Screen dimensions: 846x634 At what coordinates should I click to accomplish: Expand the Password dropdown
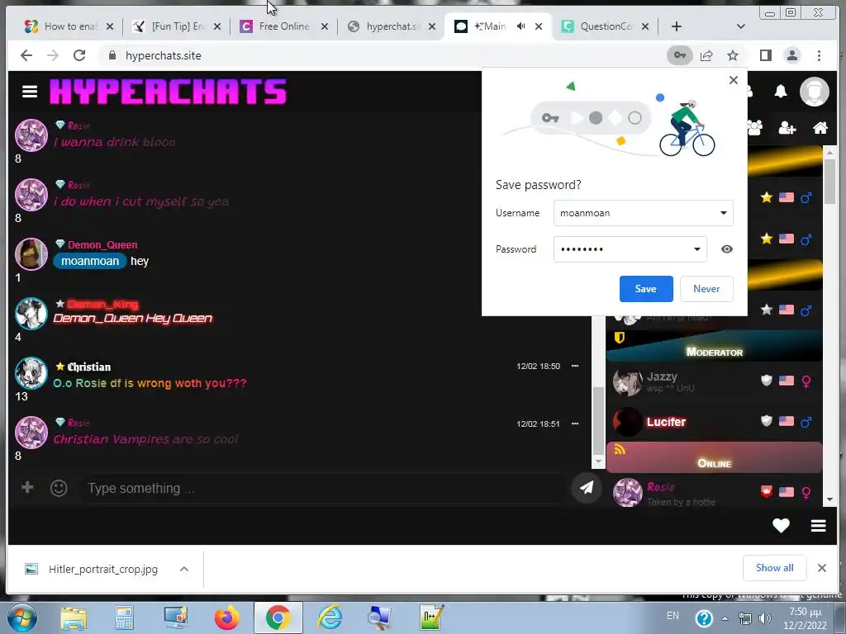click(x=697, y=249)
